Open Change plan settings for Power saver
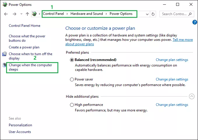 (172, 79)
